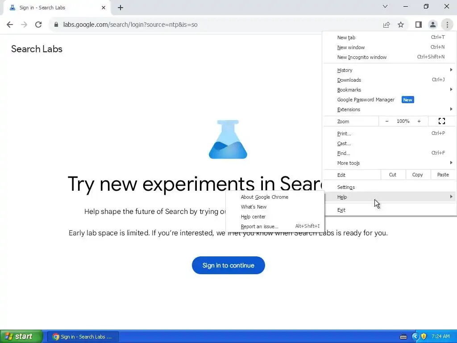Expand the Extensions submenu

point(389,109)
